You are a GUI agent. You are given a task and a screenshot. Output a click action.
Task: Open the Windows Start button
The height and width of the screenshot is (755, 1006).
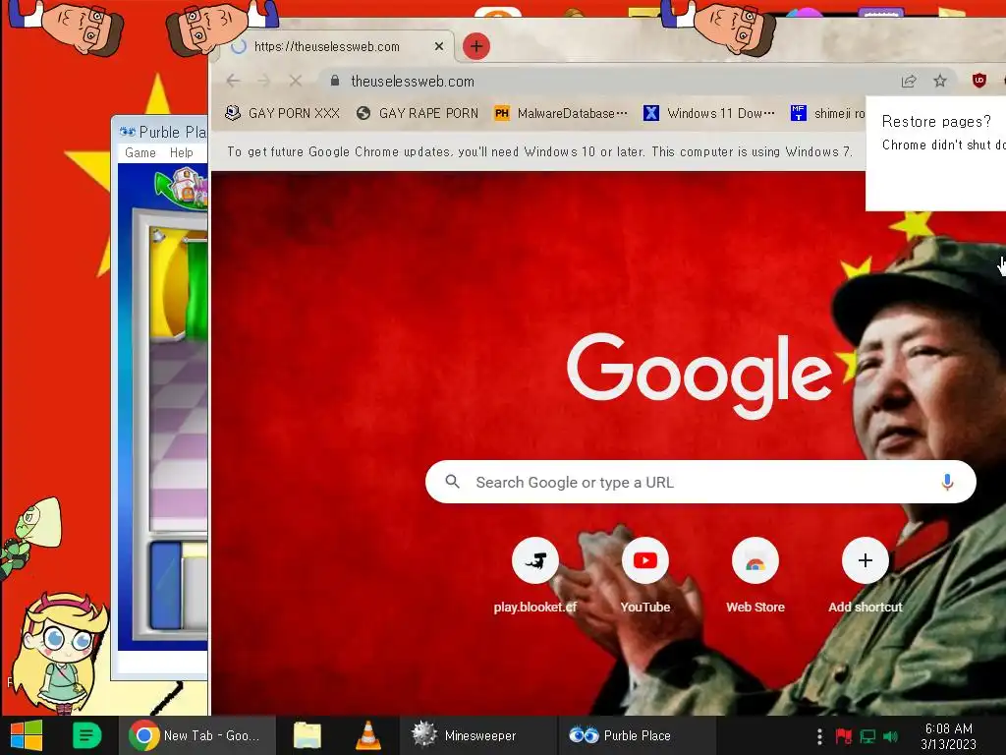[x=27, y=735]
